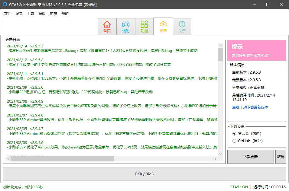This screenshot has height=191, width=289.
Task: Minimize the GTA5线上小助手 window
Action: coord(254,5)
